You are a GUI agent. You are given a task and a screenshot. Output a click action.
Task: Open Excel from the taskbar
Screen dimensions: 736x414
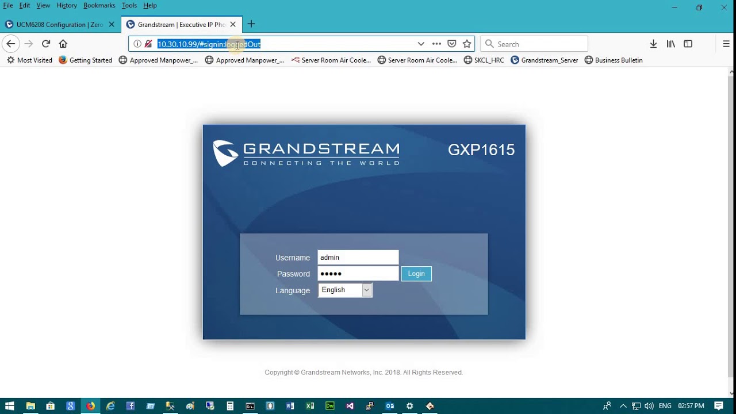(310, 406)
